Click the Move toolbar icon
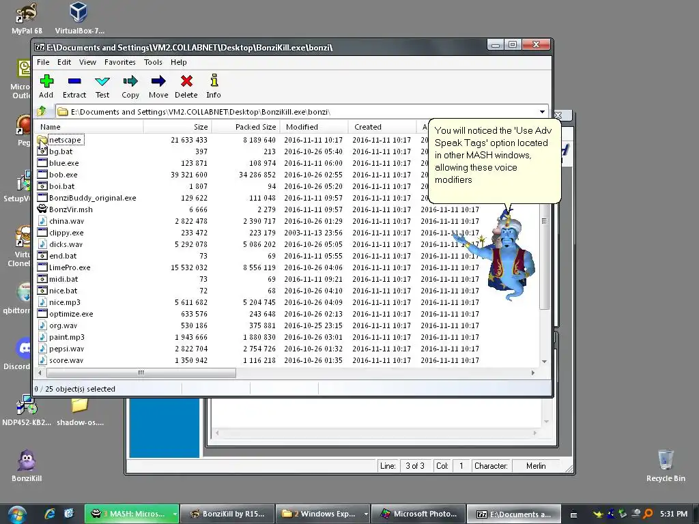 click(158, 81)
